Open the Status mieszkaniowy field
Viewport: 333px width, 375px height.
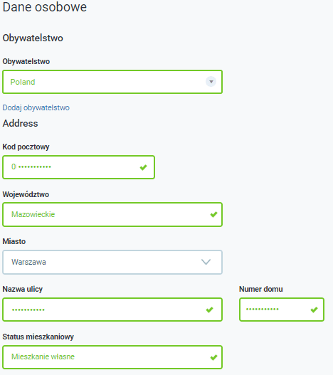112,357
